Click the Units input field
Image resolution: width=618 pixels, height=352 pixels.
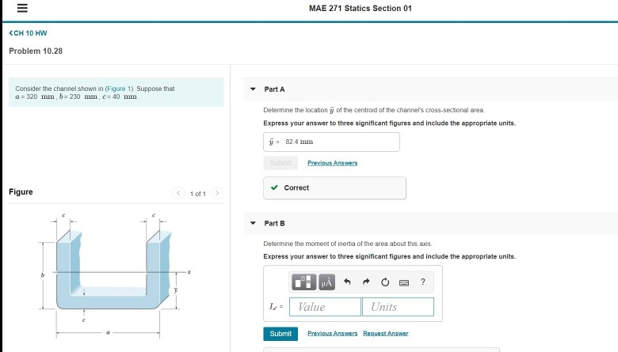398,307
